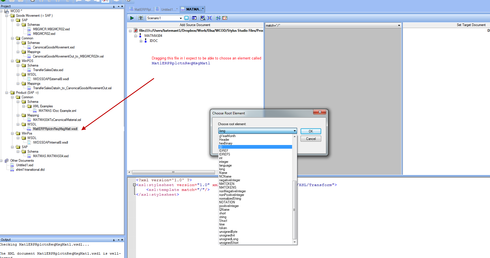Open the Scenario1 dropdown

(x=181, y=18)
